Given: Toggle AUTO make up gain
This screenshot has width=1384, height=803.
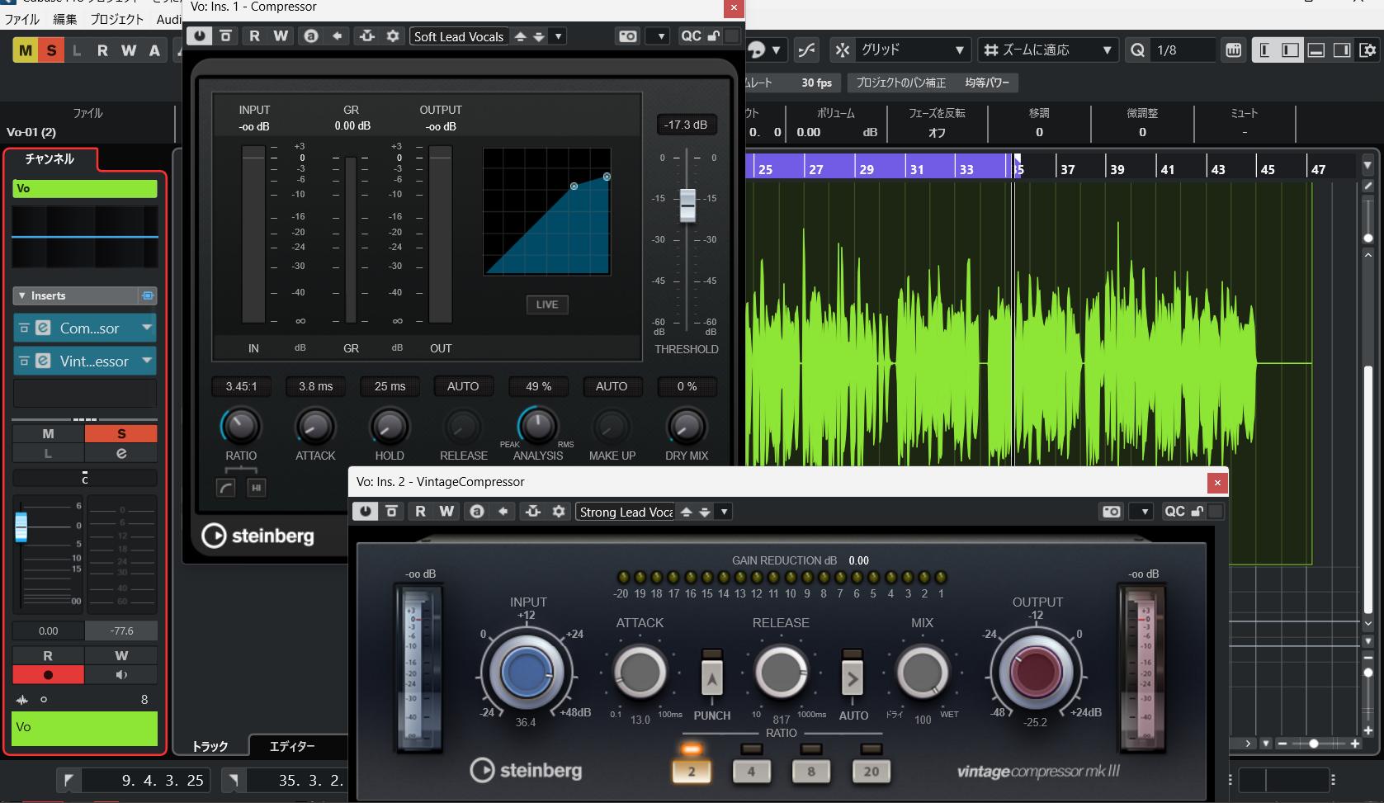Looking at the screenshot, I should pos(612,386).
